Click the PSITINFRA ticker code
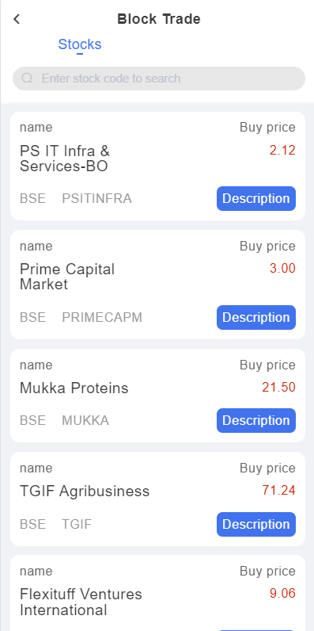 pyautogui.click(x=96, y=198)
